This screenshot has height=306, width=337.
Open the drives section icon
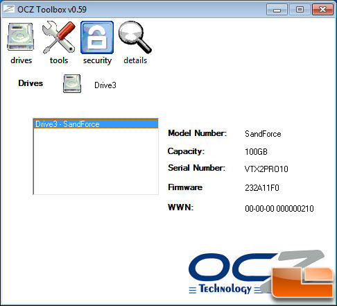(x=21, y=37)
